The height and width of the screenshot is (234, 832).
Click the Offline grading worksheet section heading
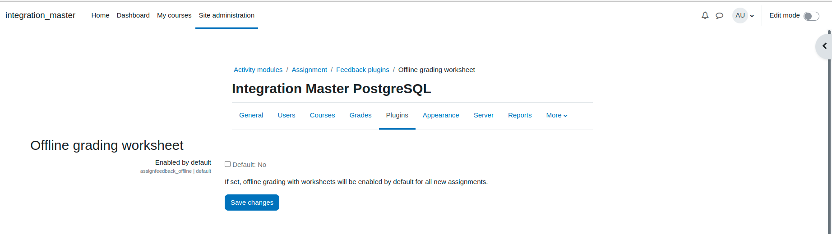click(107, 145)
